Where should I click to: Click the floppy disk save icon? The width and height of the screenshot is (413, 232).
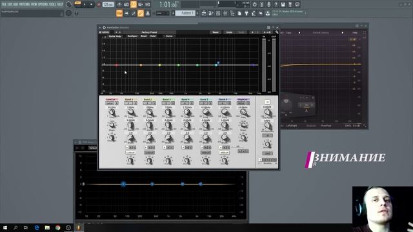(x=283, y=5)
